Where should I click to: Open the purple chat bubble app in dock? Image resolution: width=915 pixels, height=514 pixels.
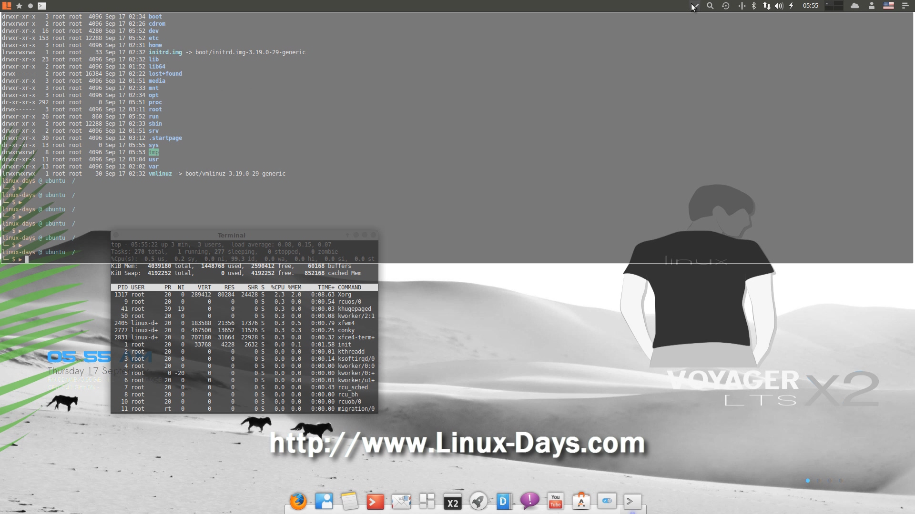[529, 501]
